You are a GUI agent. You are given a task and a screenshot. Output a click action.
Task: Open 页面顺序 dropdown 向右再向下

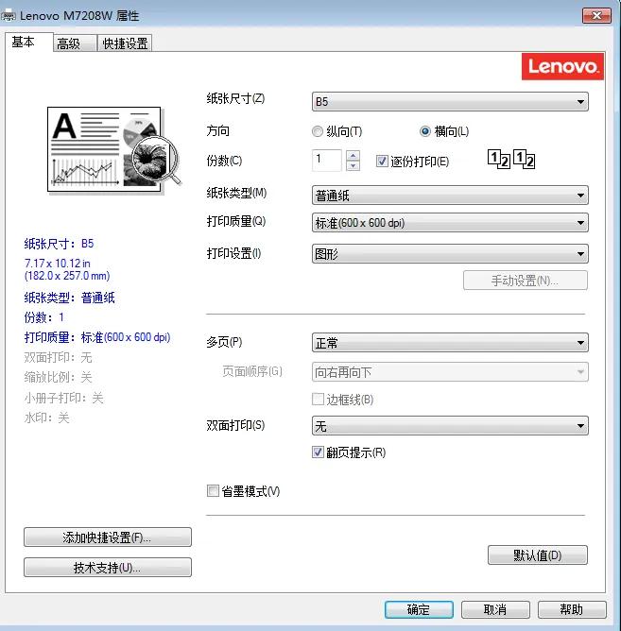tap(450, 372)
